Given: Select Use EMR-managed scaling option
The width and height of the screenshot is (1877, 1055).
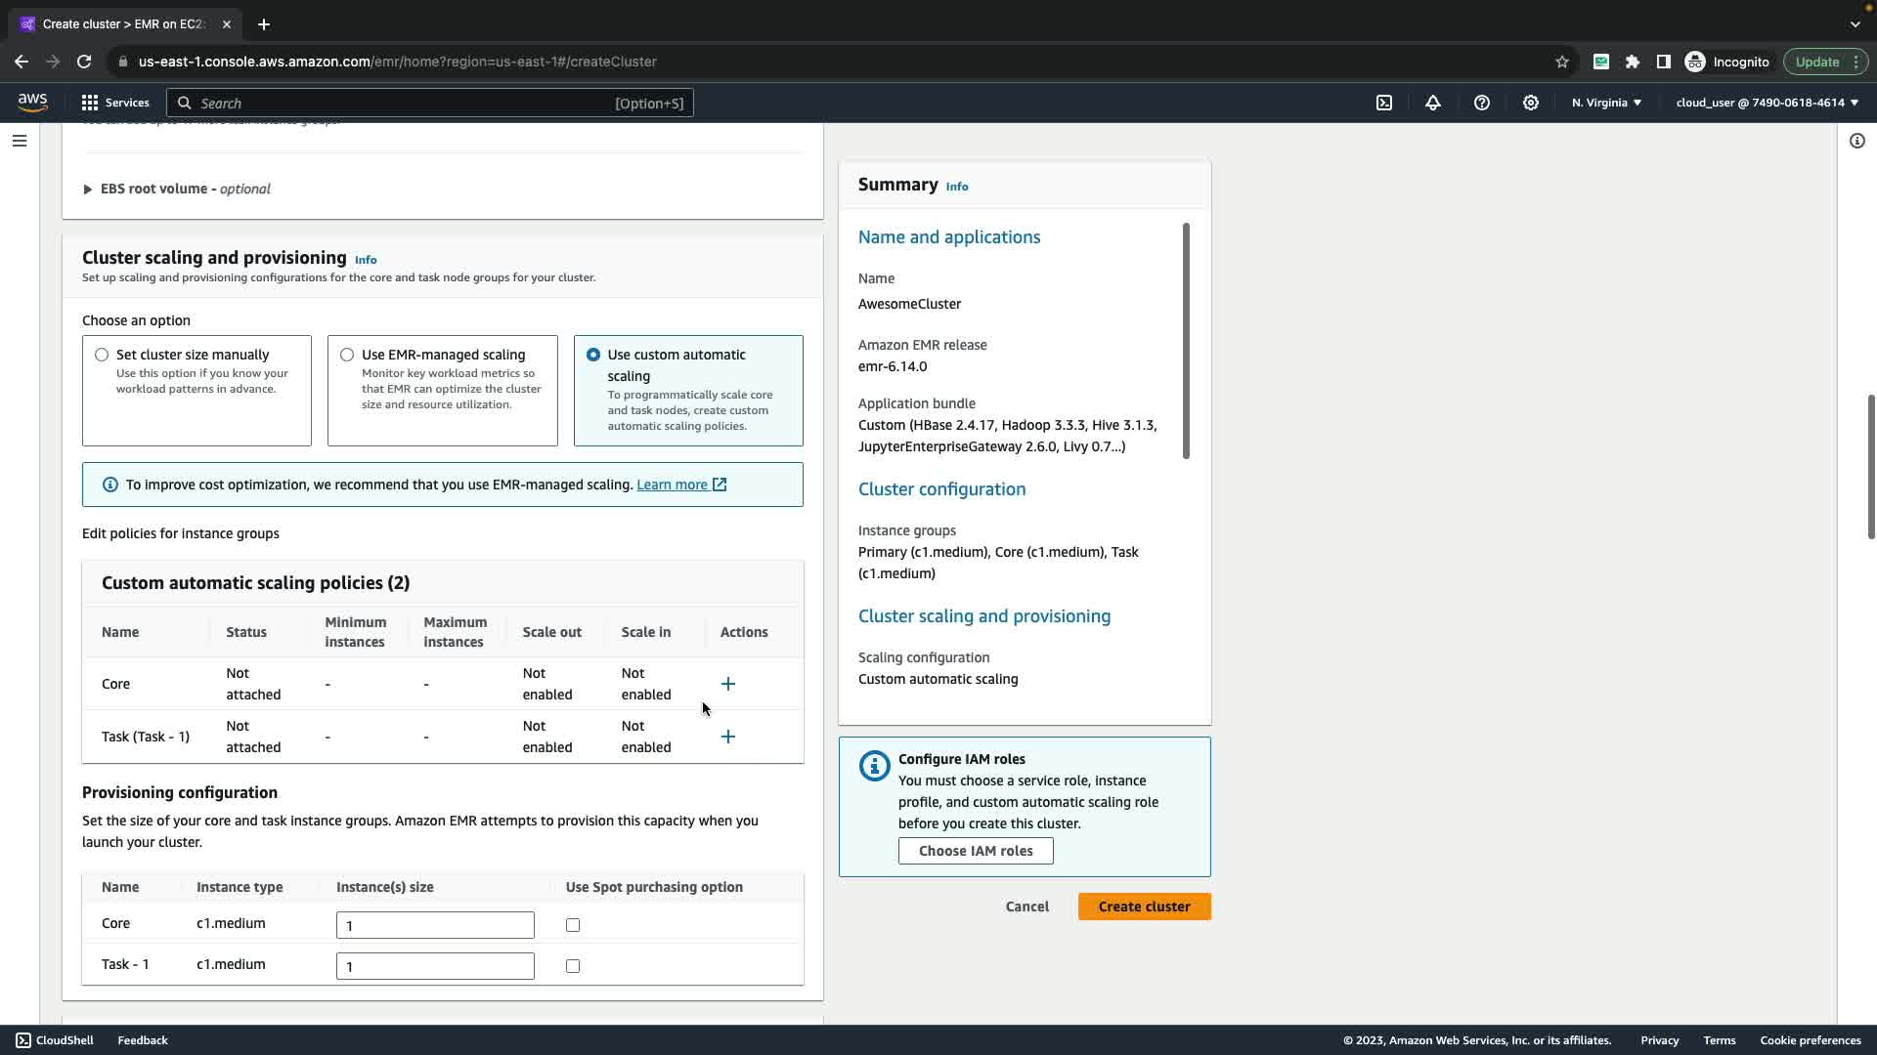Looking at the screenshot, I should click(347, 355).
